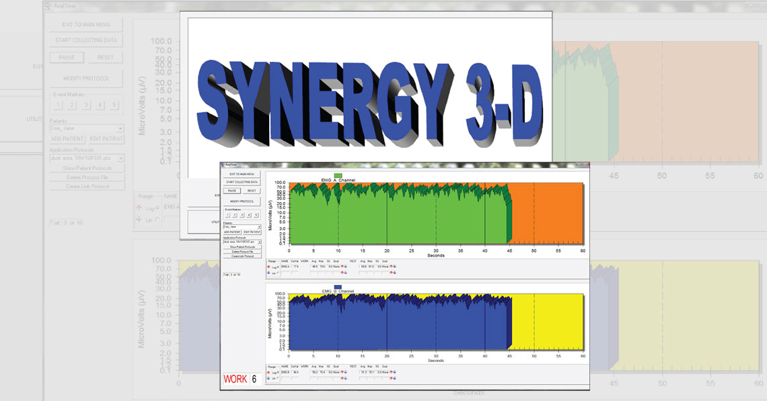Click Pause in faded background window
Image resolution: width=767 pixels, height=401 pixels.
(x=67, y=57)
